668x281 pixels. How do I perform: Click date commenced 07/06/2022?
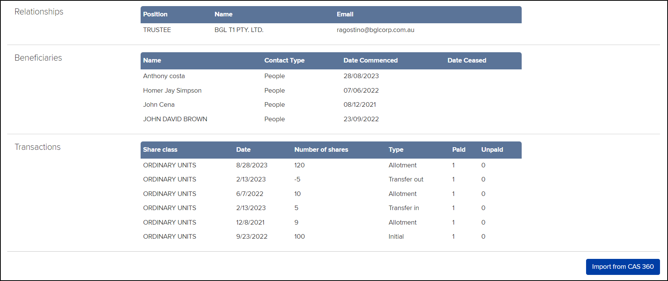(x=361, y=90)
